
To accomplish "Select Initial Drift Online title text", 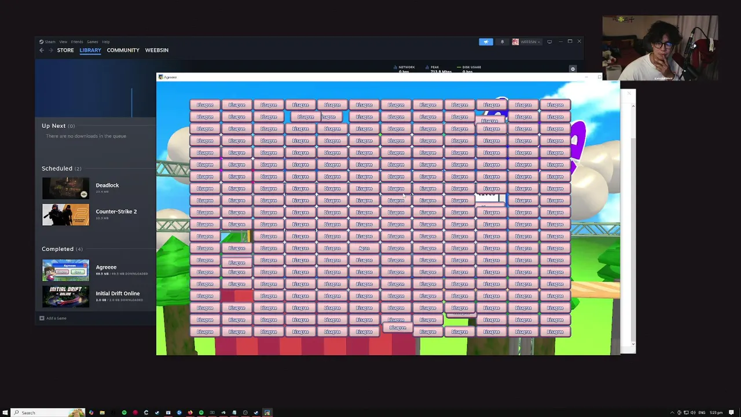I will [x=118, y=294].
